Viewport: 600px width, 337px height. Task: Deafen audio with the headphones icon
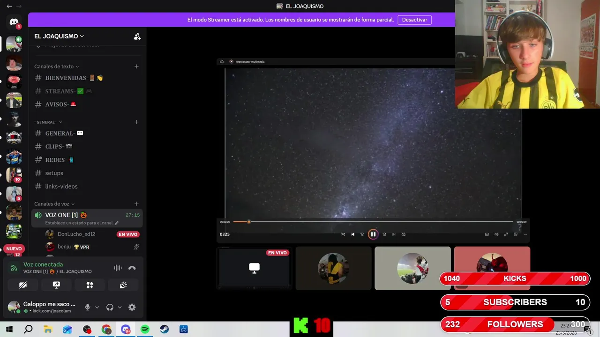[110, 307]
